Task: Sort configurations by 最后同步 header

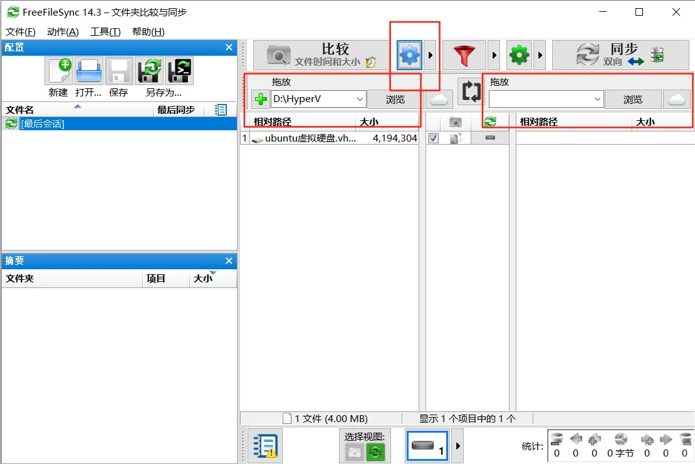Action: 179,110
